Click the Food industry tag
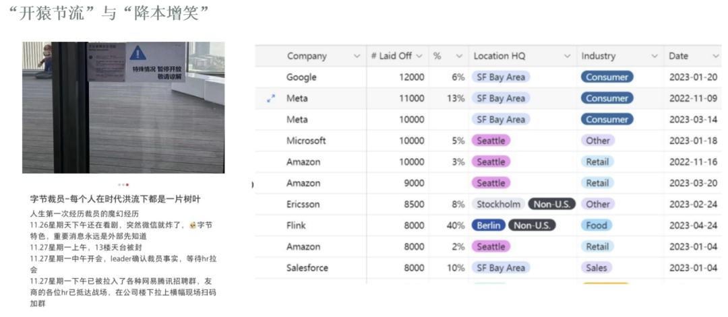 tap(596, 225)
